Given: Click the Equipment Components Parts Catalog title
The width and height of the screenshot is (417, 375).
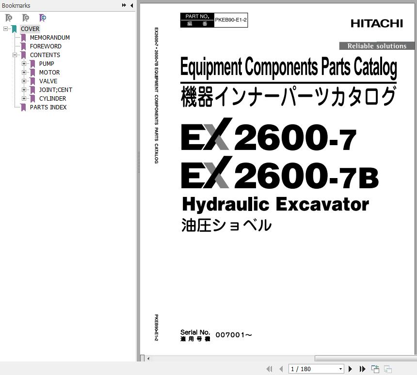Looking at the screenshot, I should (289, 67).
